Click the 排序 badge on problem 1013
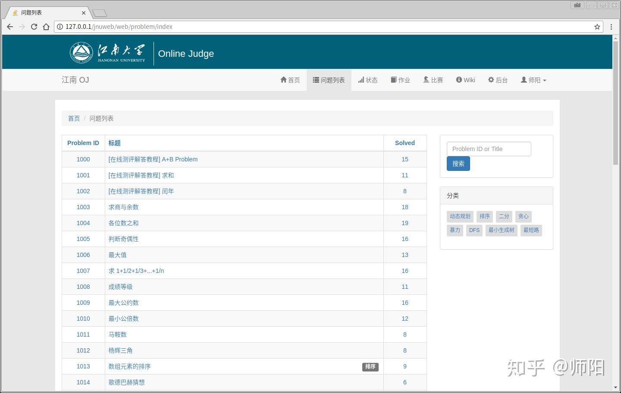 370,367
